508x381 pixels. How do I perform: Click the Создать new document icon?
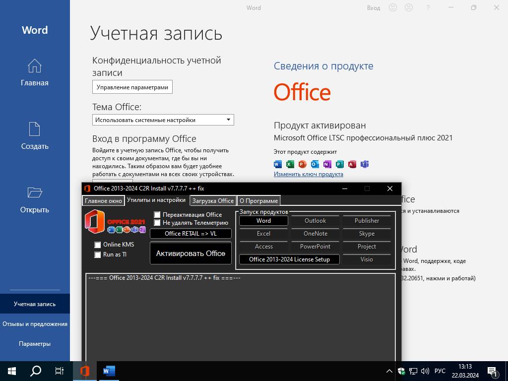(34, 129)
